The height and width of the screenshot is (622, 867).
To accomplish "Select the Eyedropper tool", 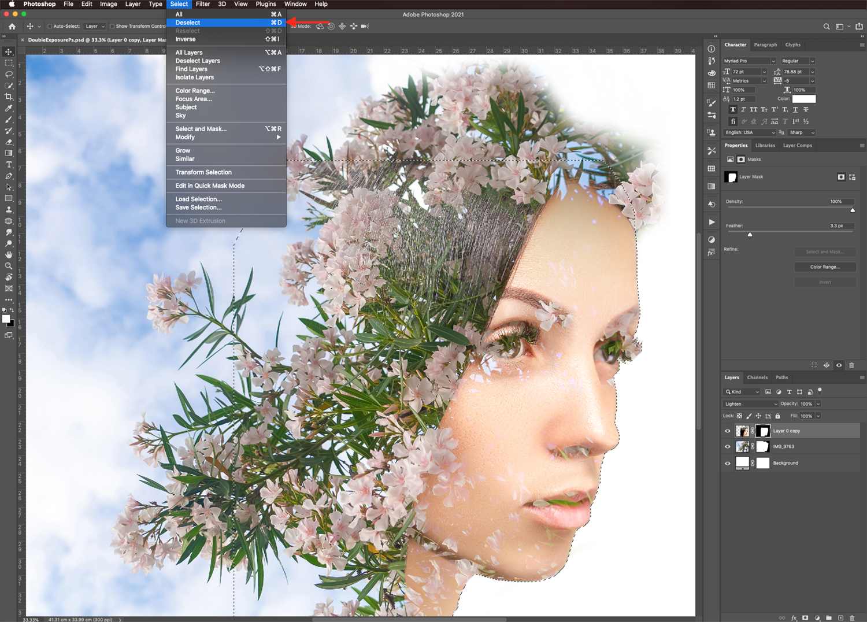I will tap(9, 108).
